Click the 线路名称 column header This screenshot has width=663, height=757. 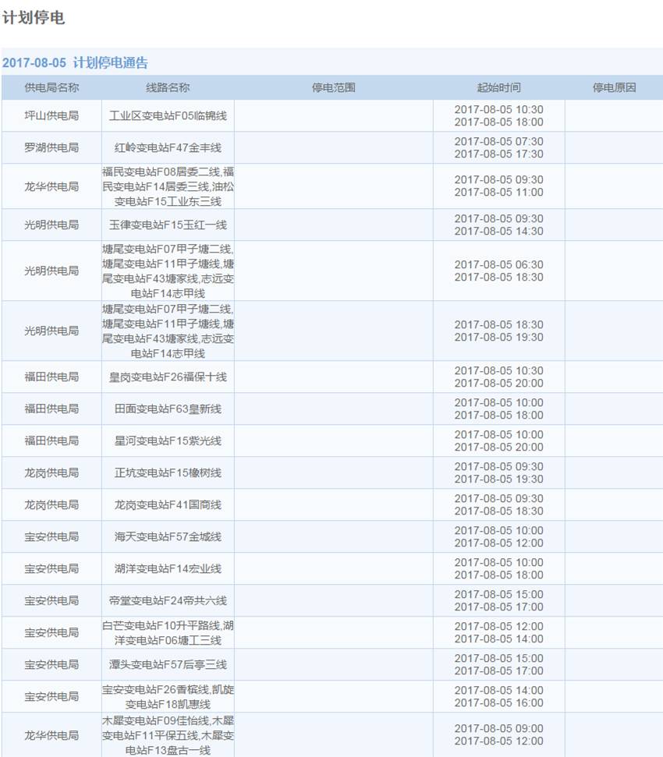coord(168,87)
